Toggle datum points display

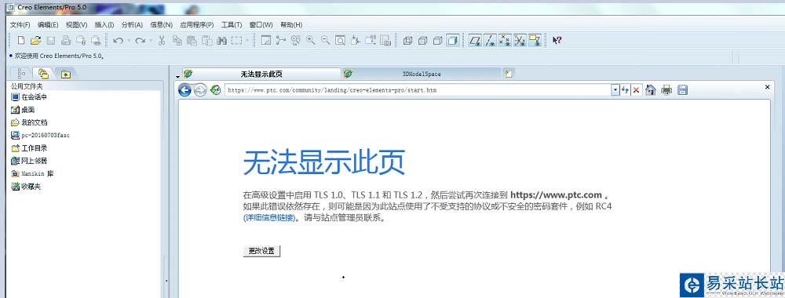[505, 41]
